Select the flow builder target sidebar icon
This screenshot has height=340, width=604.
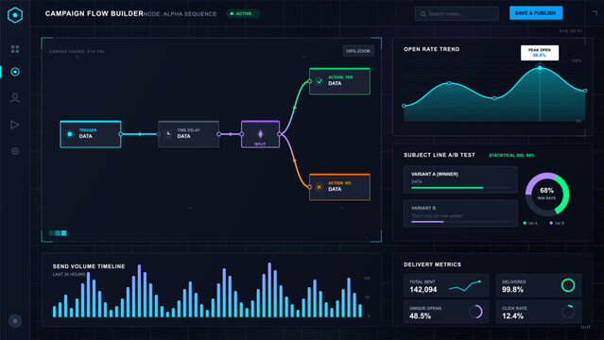click(x=15, y=72)
